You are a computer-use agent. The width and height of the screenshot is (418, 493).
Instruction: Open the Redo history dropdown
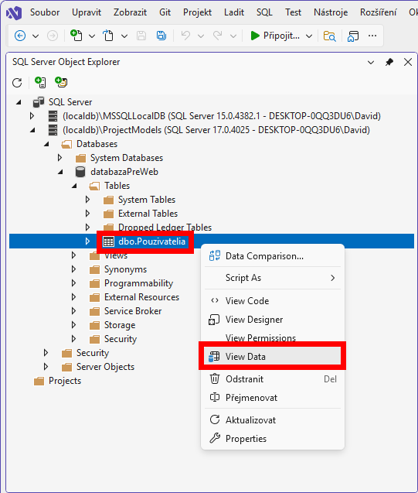click(x=233, y=36)
